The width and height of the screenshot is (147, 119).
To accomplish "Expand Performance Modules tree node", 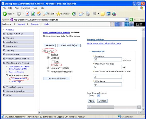I will pos(48,71).
